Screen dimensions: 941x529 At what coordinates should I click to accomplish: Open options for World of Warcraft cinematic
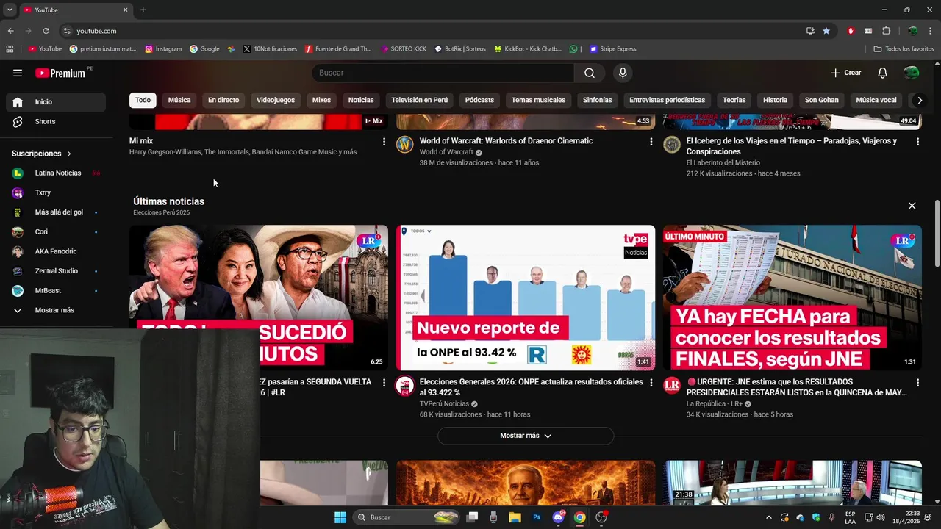tap(651, 141)
